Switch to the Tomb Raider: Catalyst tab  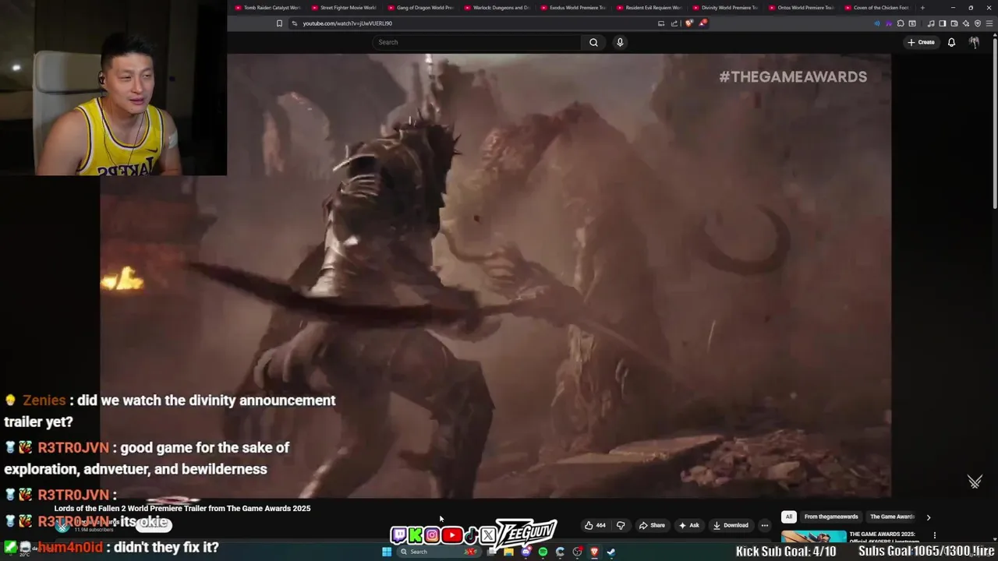click(267, 8)
